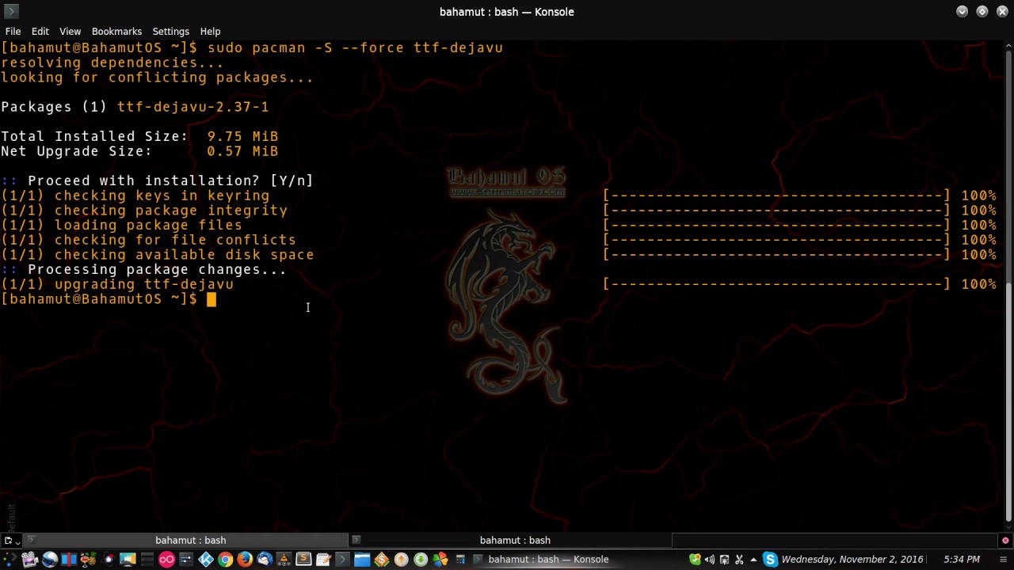Click the 'Proceed with installation? [Y/n]' line
This screenshot has height=570, width=1014.
157,180
